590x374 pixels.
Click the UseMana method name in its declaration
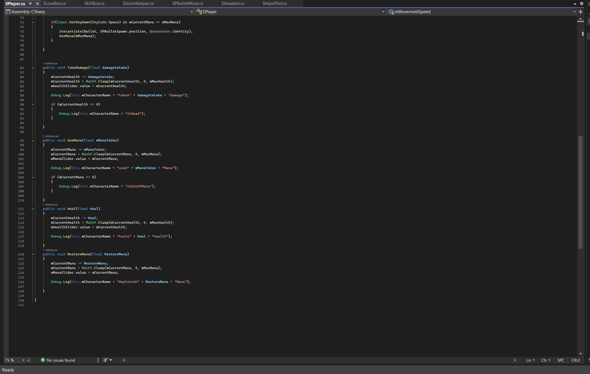coord(75,140)
